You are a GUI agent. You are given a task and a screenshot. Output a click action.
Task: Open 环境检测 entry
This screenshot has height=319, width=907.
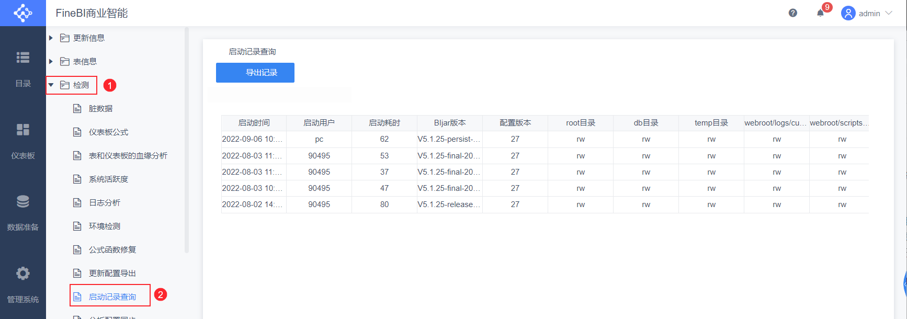point(105,226)
